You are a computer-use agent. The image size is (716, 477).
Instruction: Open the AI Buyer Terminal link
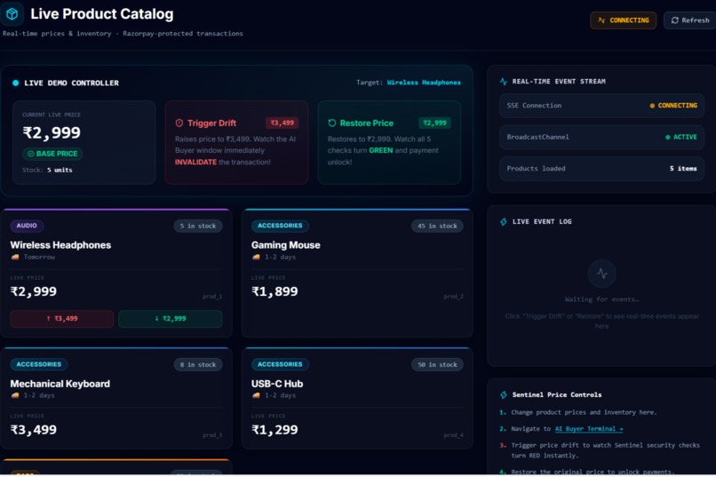click(589, 429)
